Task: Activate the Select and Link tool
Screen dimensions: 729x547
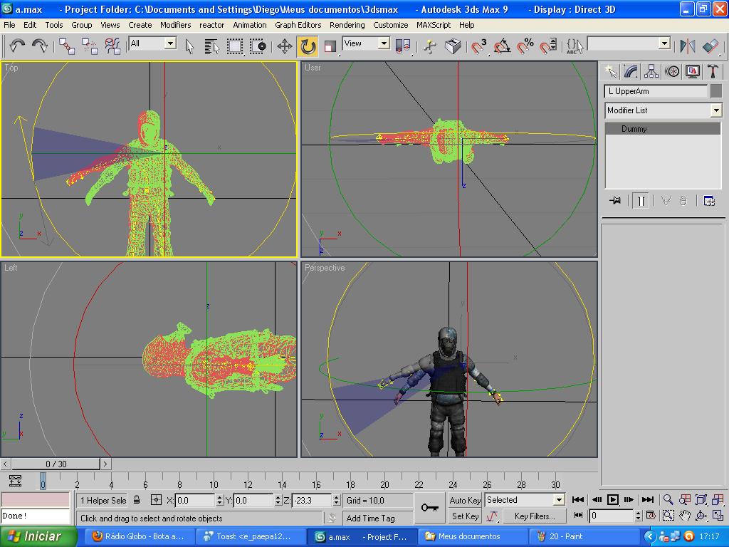Action: pos(67,46)
